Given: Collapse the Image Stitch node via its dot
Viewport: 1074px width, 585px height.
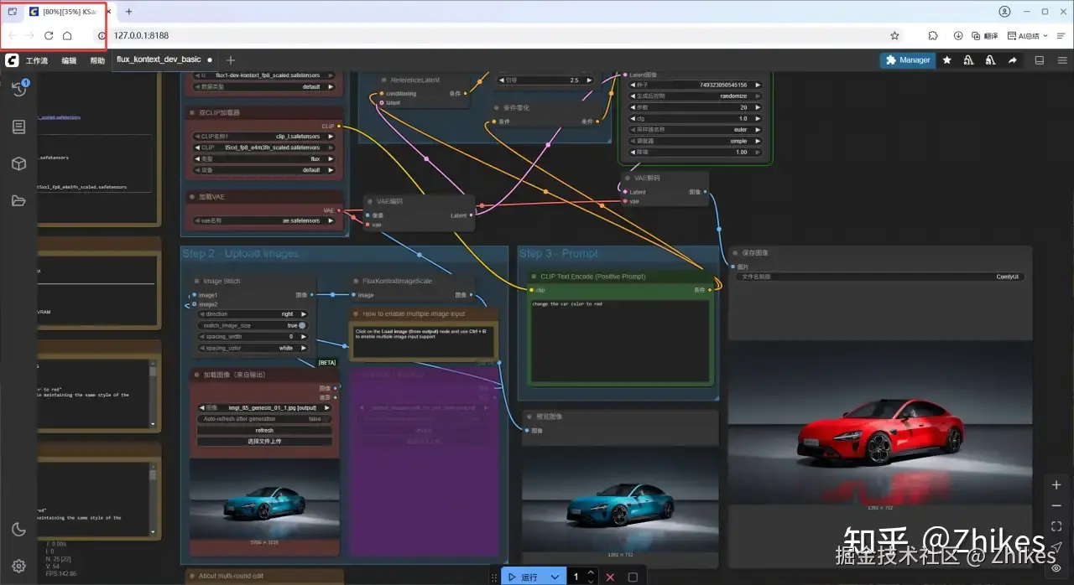Looking at the screenshot, I should tap(196, 282).
